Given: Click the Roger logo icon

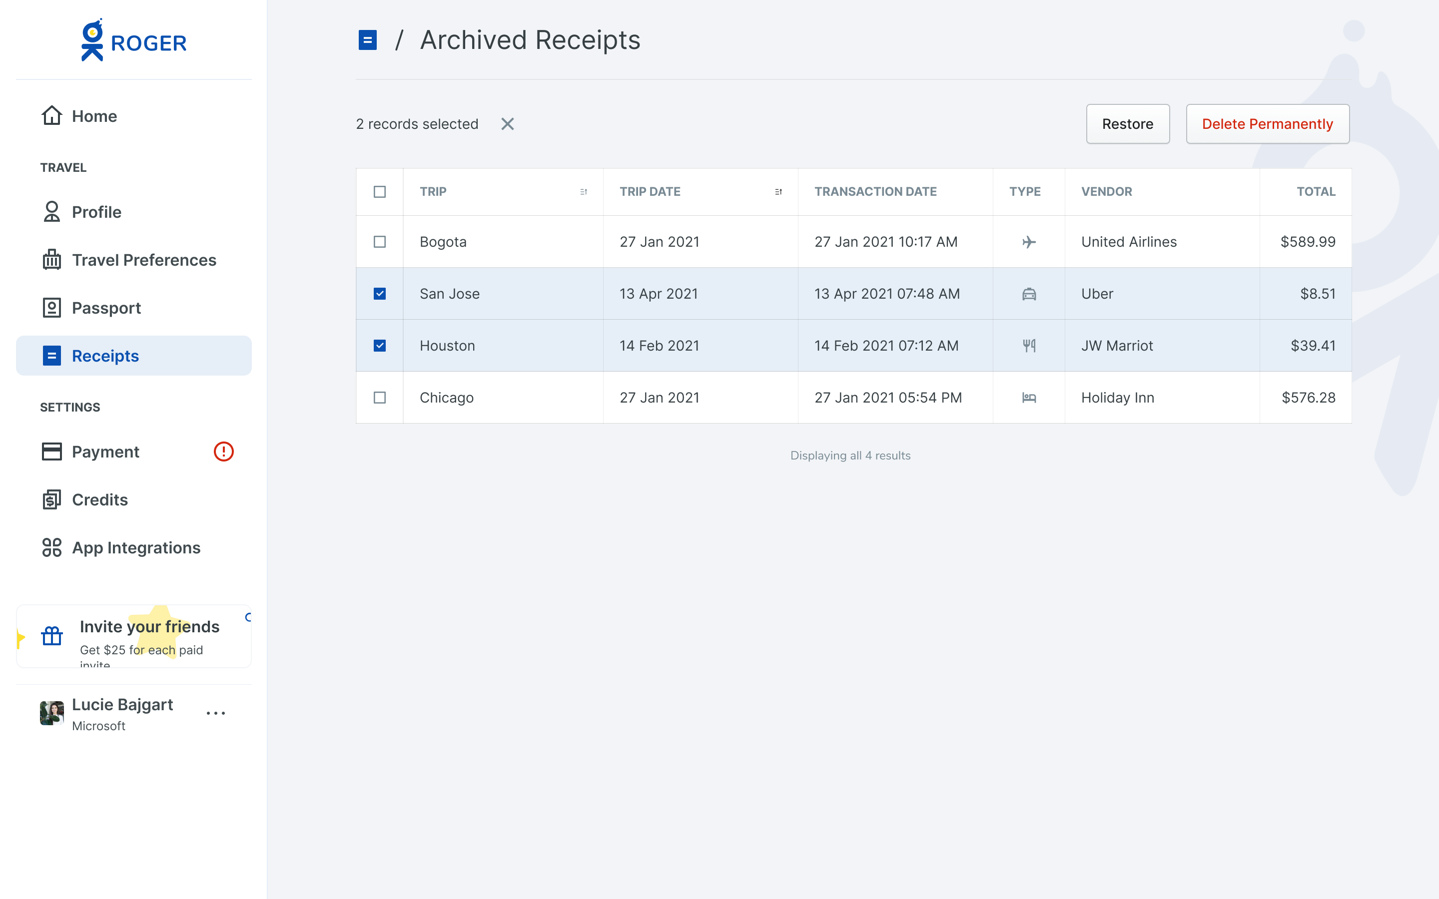Looking at the screenshot, I should pos(93,40).
